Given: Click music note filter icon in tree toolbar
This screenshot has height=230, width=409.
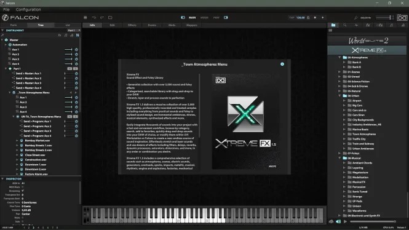Looking at the screenshot, I should 66,35.
